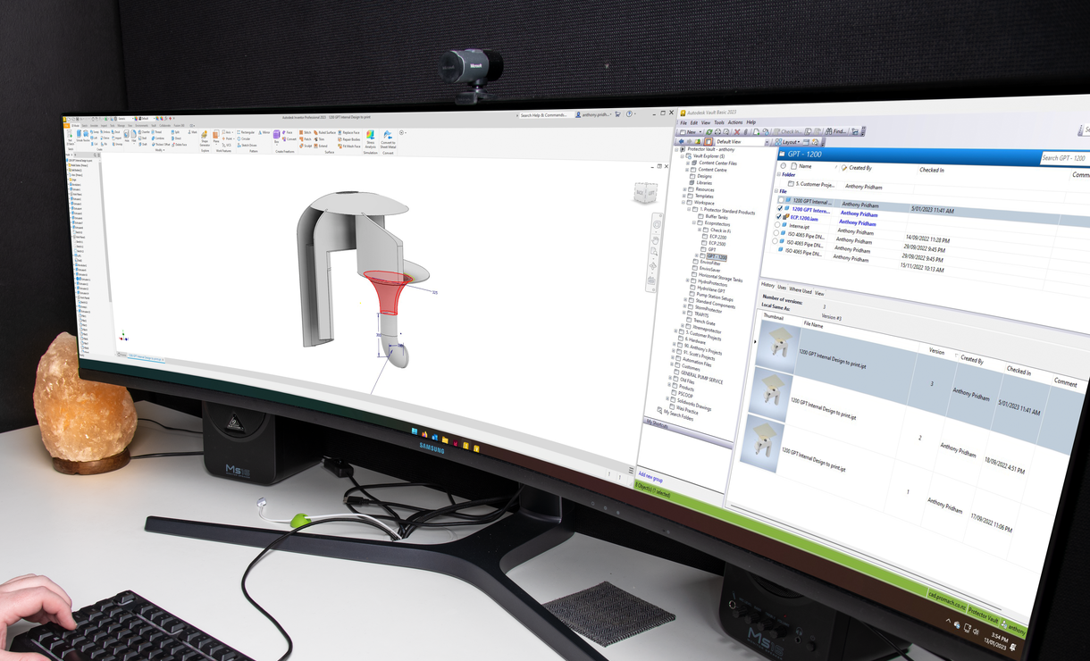Click the red Delete X icon in Vault toolbar
Image resolution: width=1090 pixels, height=661 pixels.
pyautogui.click(x=737, y=132)
